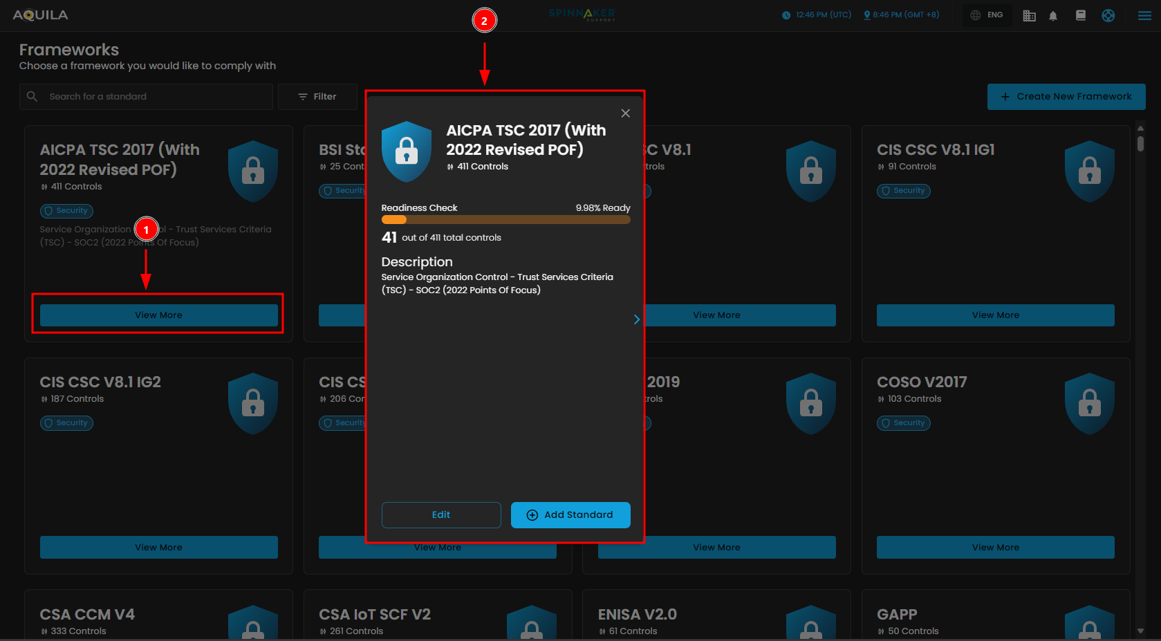Image resolution: width=1161 pixels, height=641 pixels.
Task: Open the documentation book icon
Action: [1081, 15]
